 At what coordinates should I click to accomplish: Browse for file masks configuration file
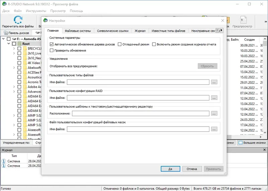pyautogui.click(x=214, y=129)
